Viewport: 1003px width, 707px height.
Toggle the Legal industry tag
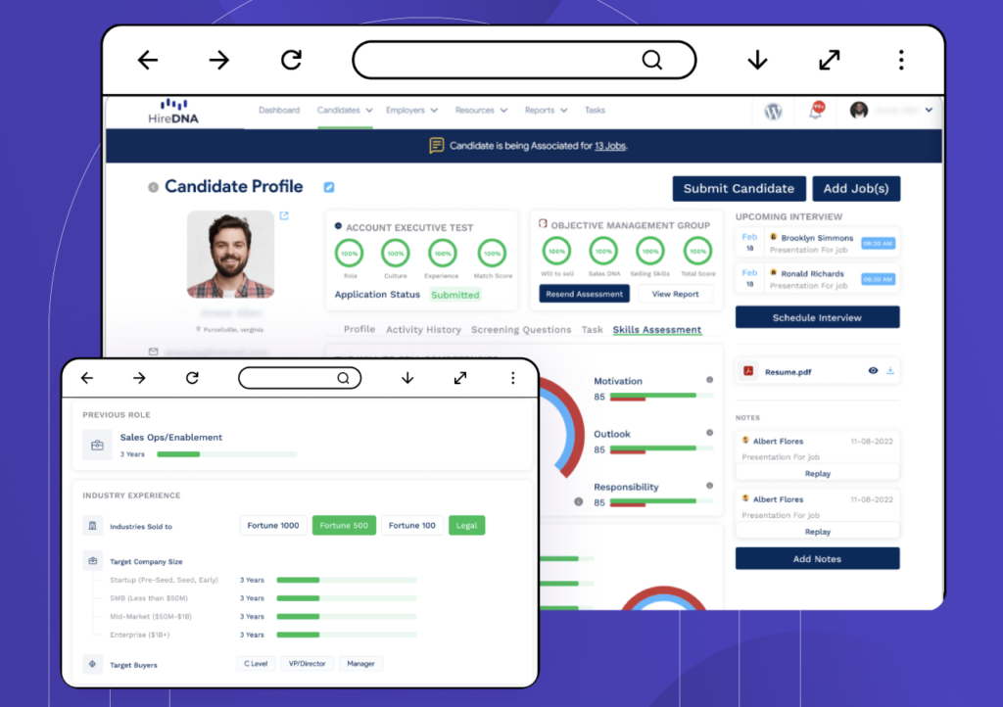click(466, 526)
